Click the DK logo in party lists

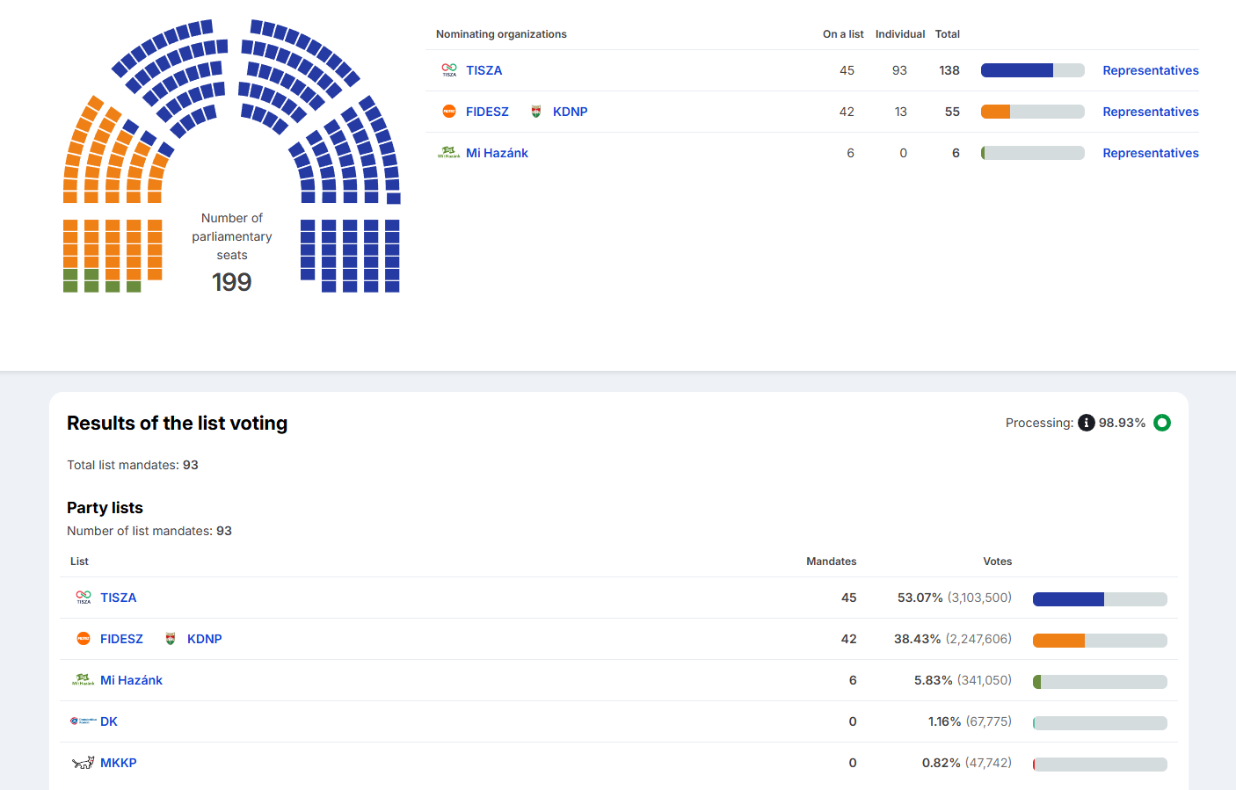click(x=84, y=721)
